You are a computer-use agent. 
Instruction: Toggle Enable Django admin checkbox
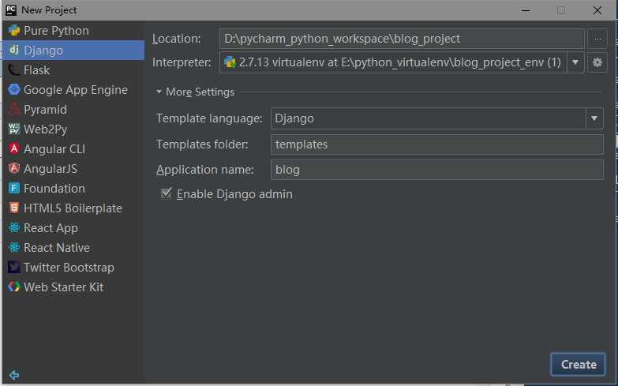click(x=167, y=193)
